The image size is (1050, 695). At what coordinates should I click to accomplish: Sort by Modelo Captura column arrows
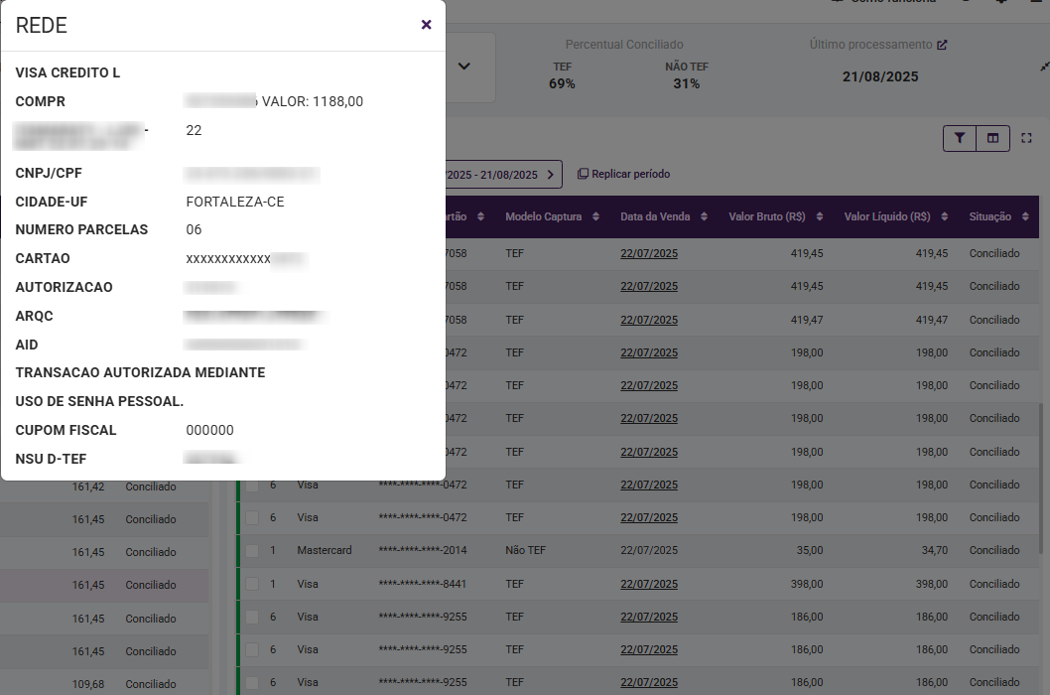point(596,216)
